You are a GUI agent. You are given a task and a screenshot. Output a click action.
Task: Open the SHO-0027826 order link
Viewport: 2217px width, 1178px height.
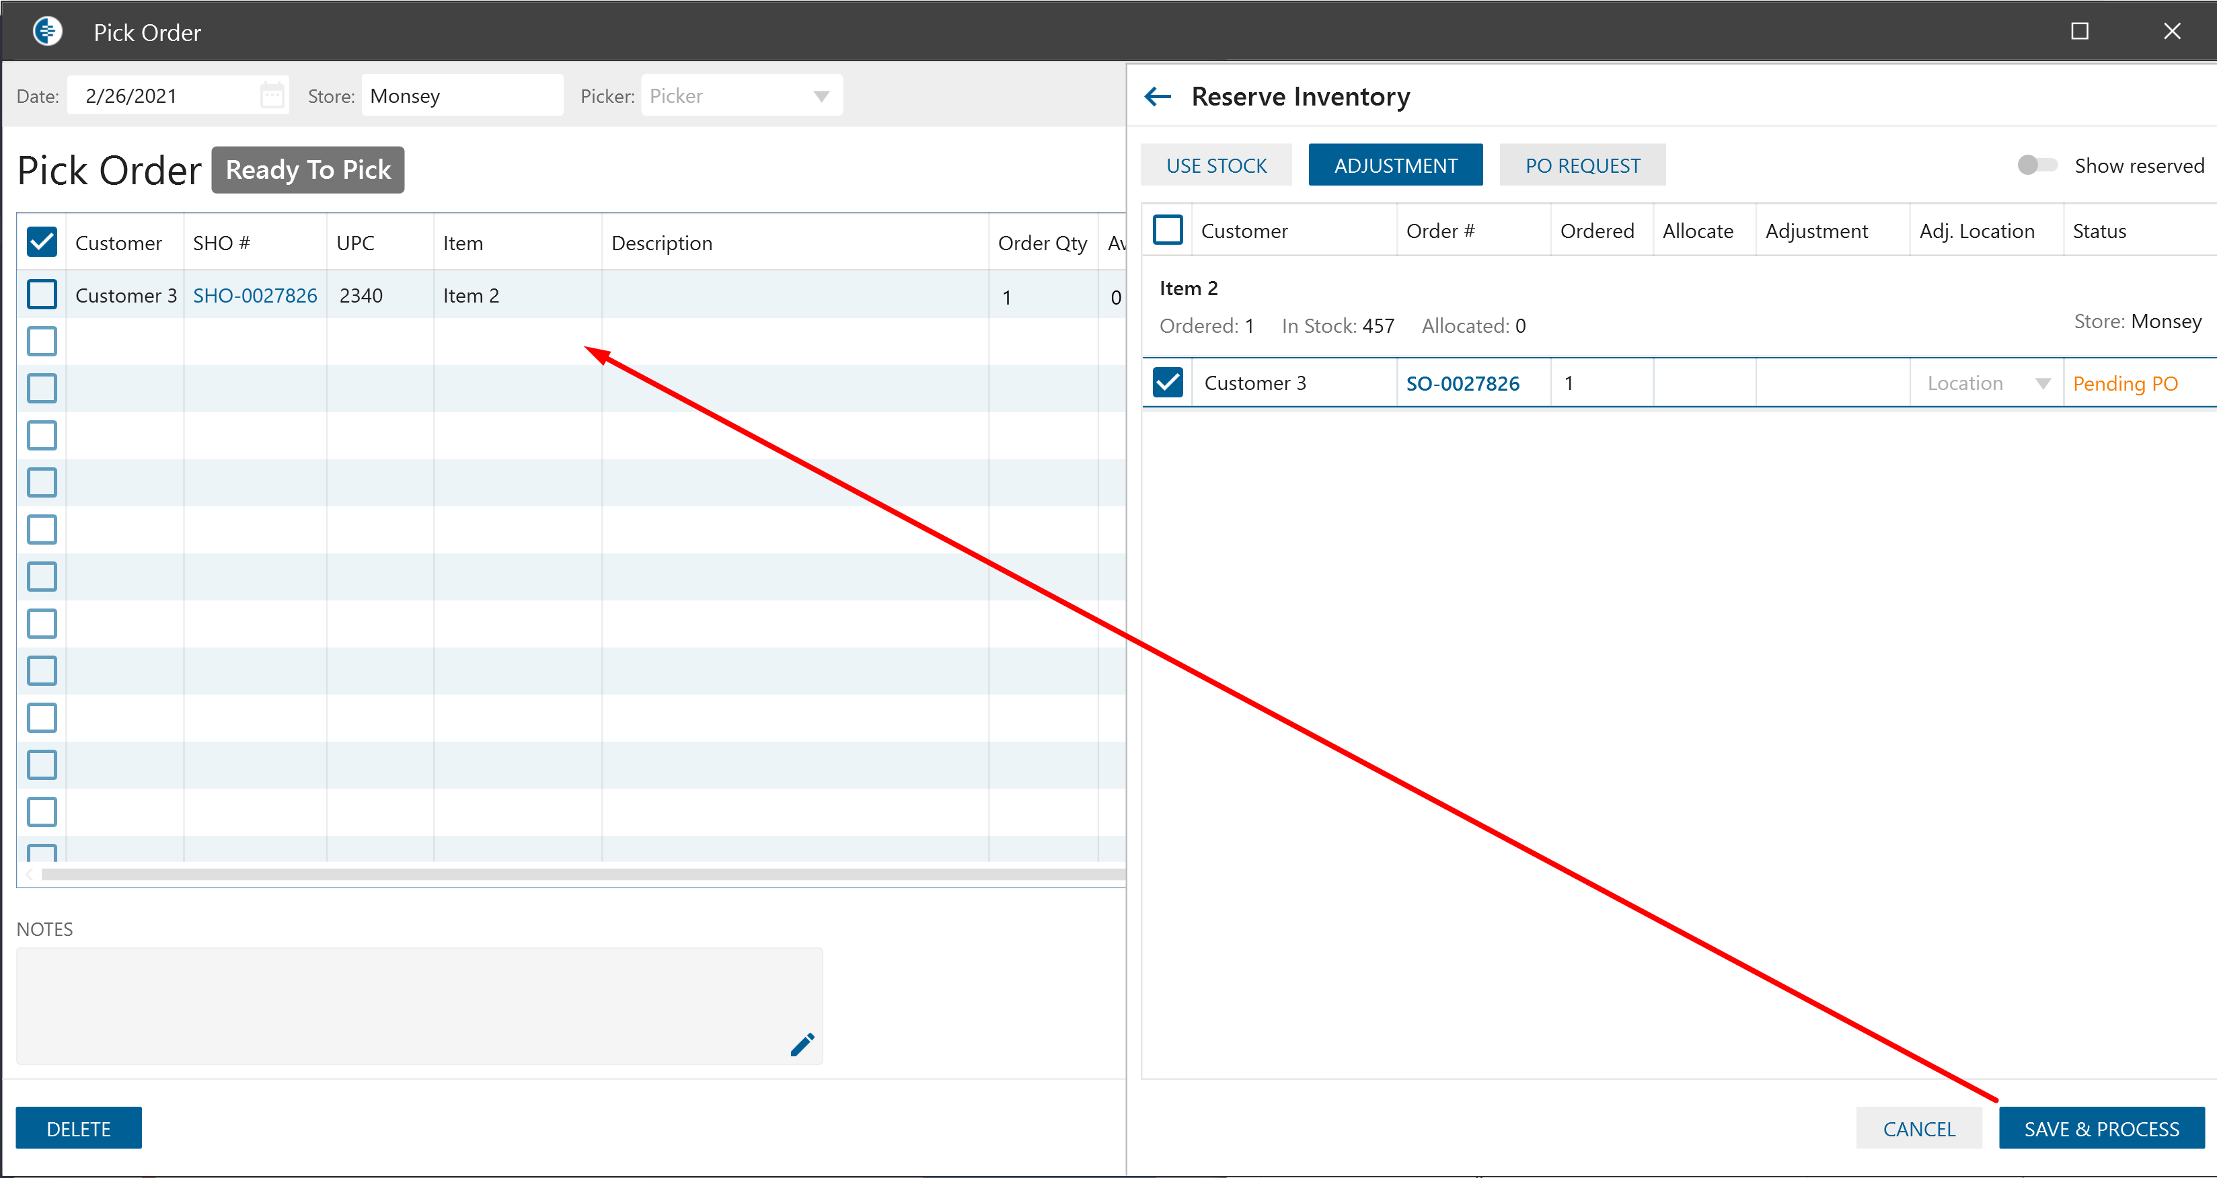(255, 296)
